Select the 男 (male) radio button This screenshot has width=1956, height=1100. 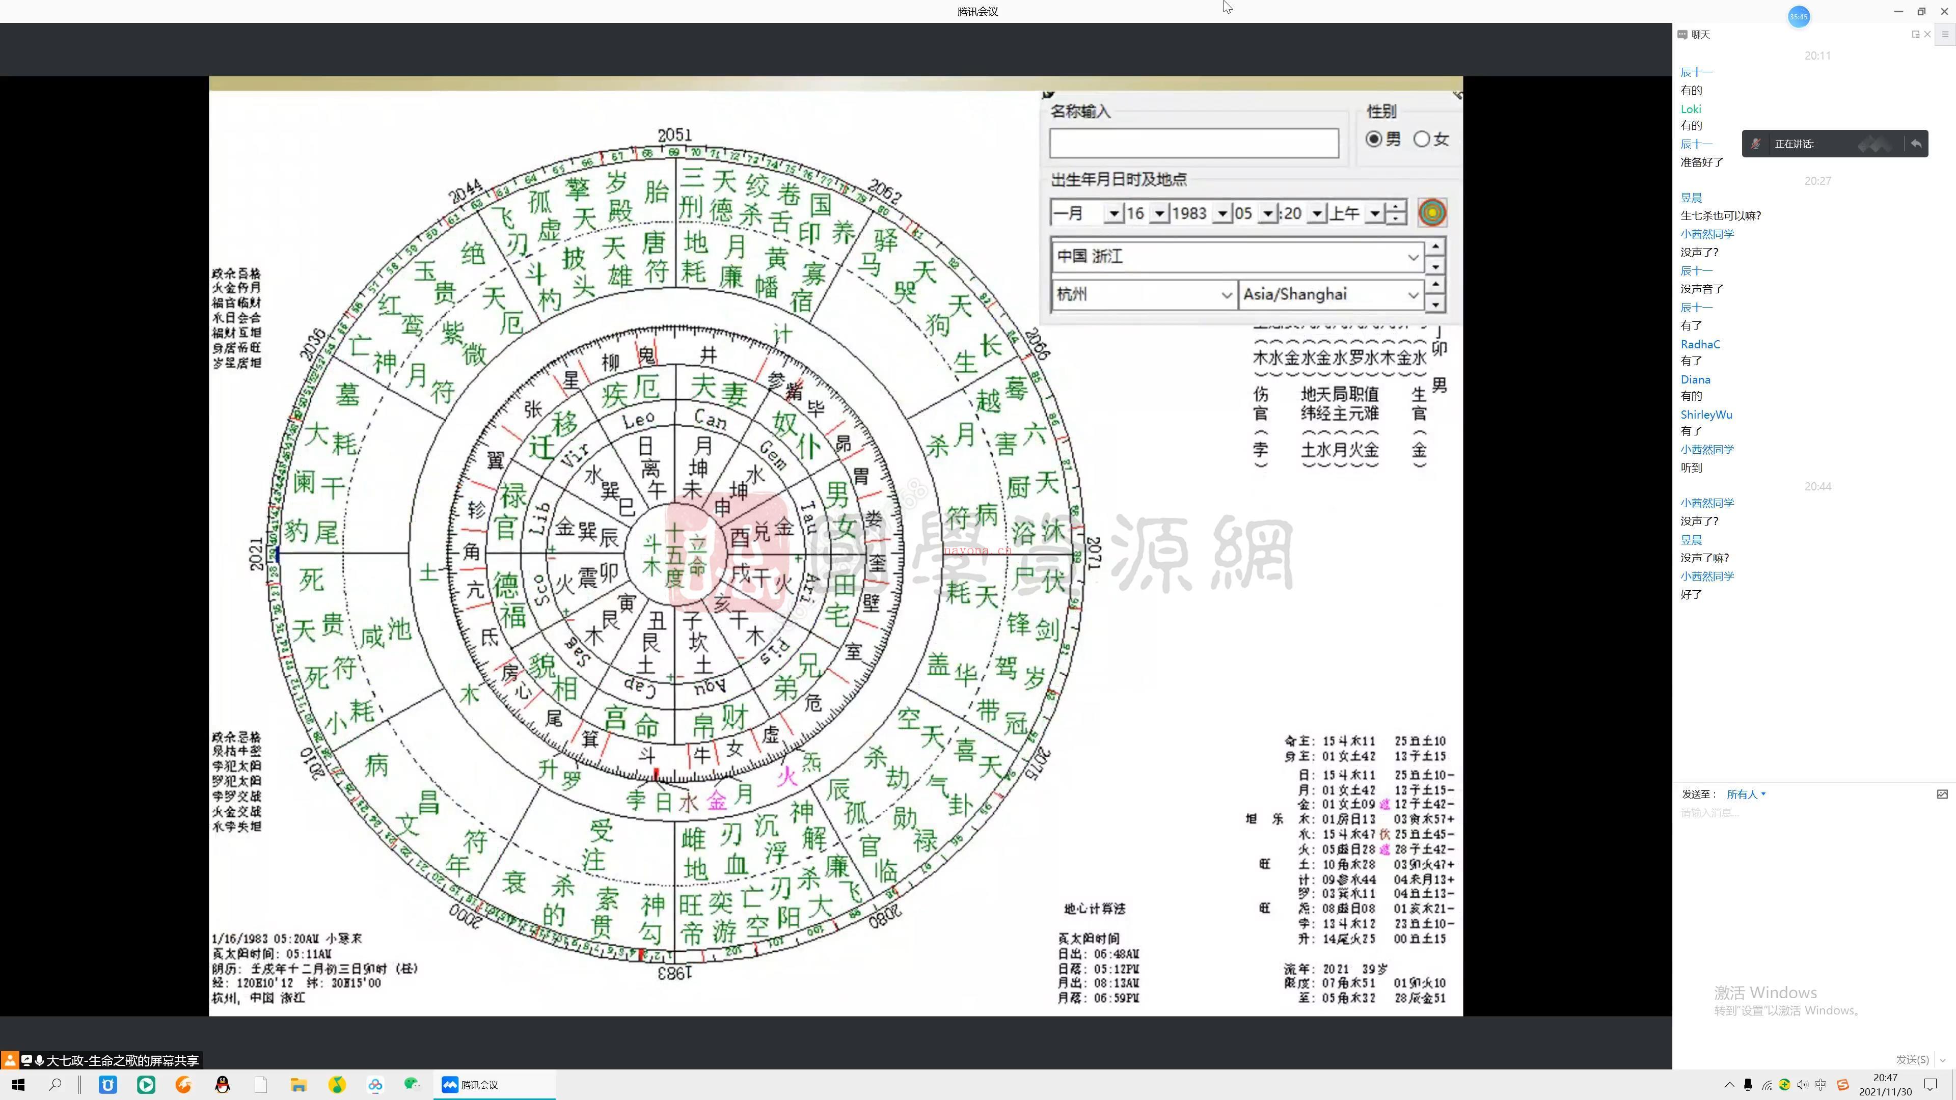[x=1374, y=139]
